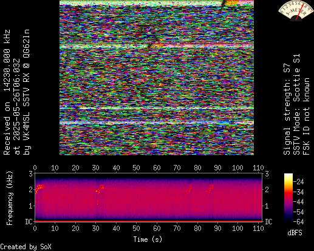Click the 50 tick on top time axis

point(136,168)
